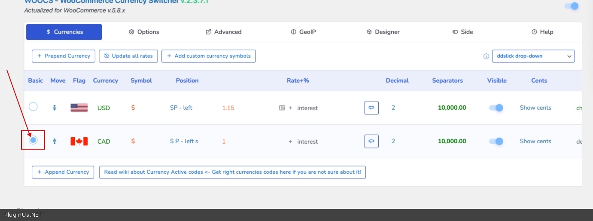This screenshot has height=221, width=593.
Task: Click the CAD row move drag handle
Action: [x=55, y=141]
